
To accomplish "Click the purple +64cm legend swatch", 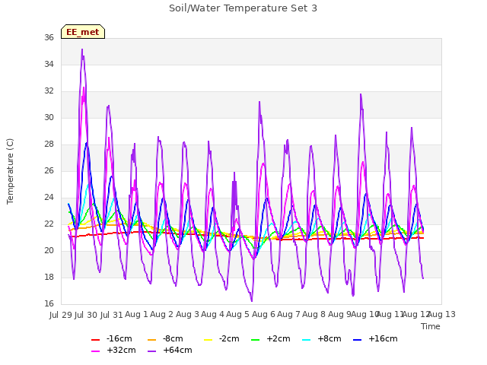I will [x=152, y=351].
